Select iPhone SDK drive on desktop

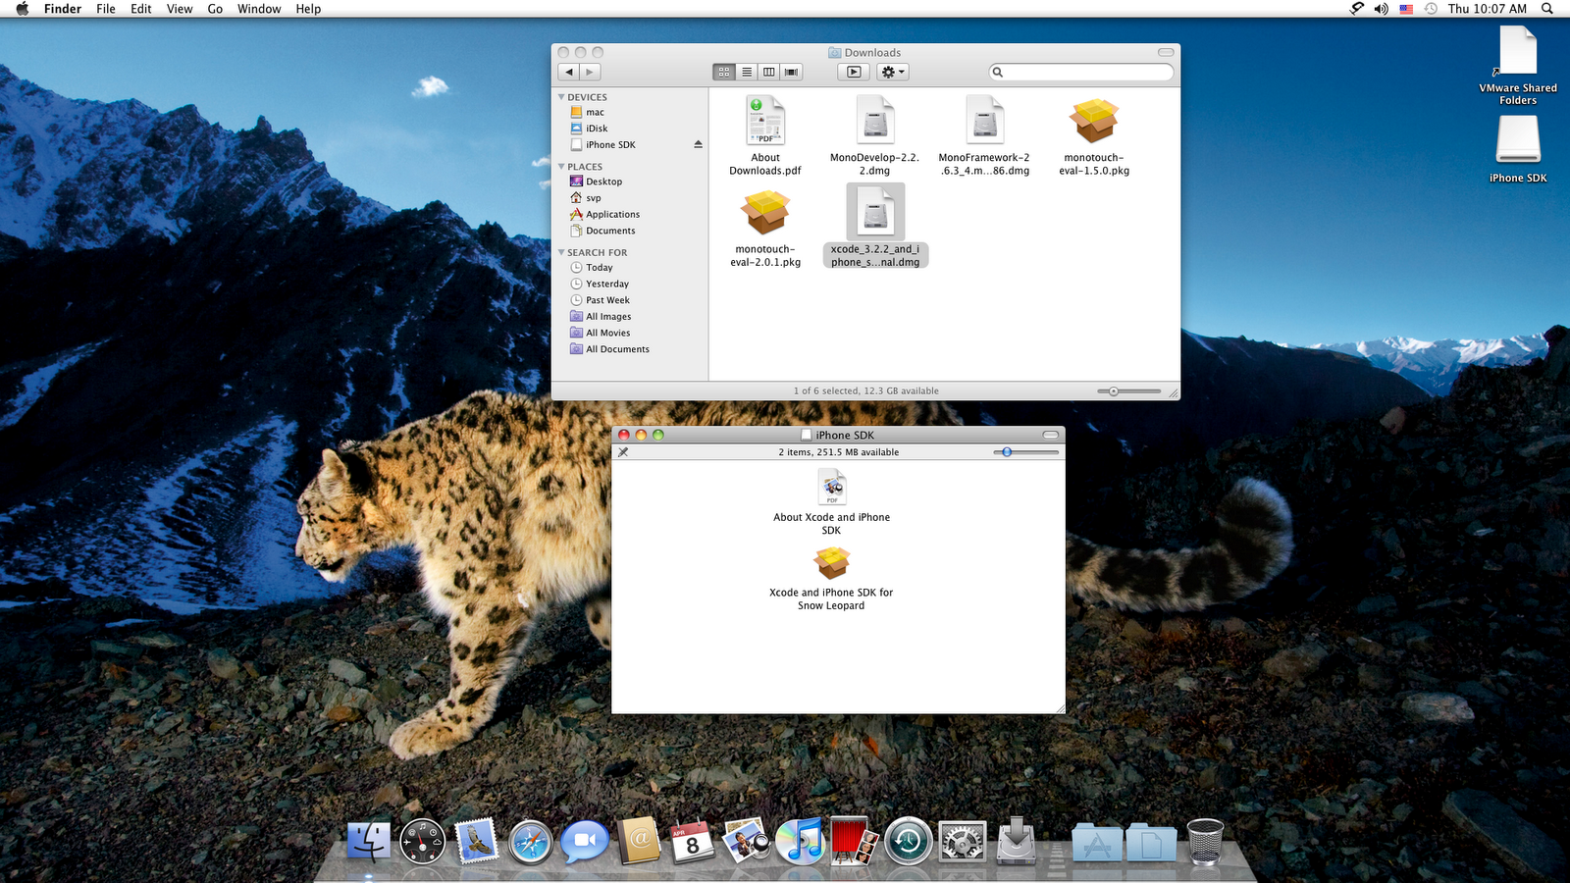point(1518,139)
